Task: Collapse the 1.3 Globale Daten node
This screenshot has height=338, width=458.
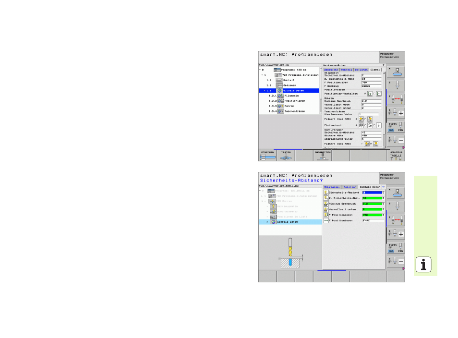Action: [x=265, y=91]
